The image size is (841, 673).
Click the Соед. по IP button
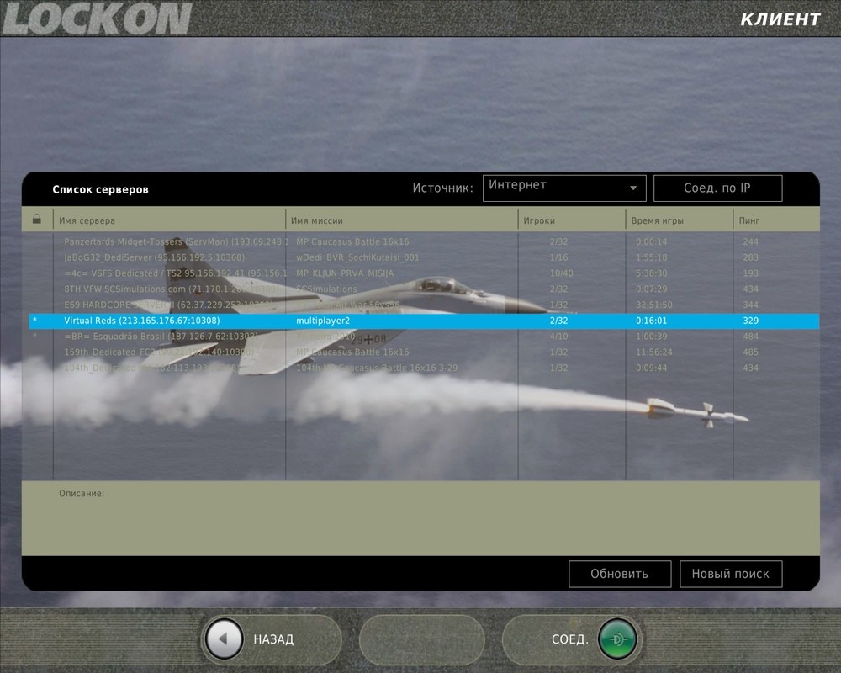point(716,188)
